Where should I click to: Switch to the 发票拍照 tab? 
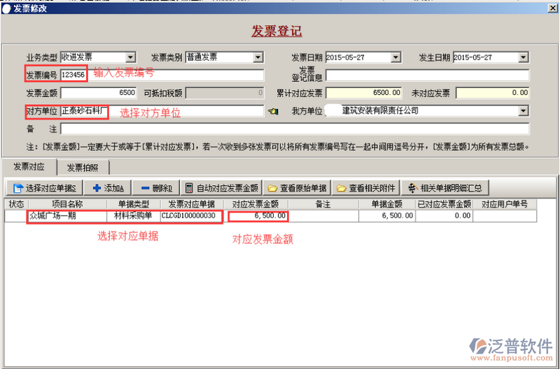tap(82, 168)
